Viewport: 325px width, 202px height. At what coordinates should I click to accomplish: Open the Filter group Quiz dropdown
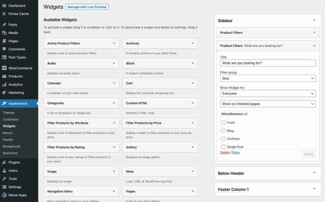tap(268, 78)
